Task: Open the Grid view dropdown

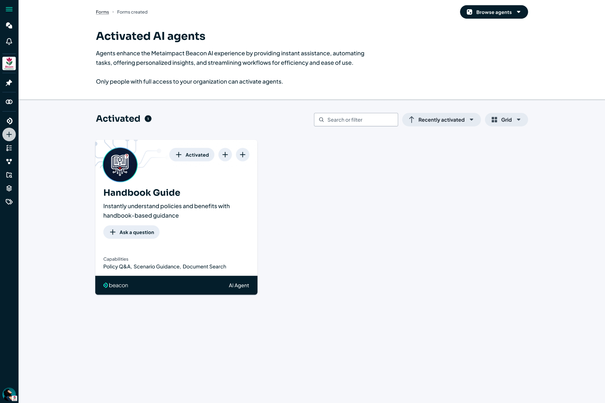Action: (x=506, y=120)
